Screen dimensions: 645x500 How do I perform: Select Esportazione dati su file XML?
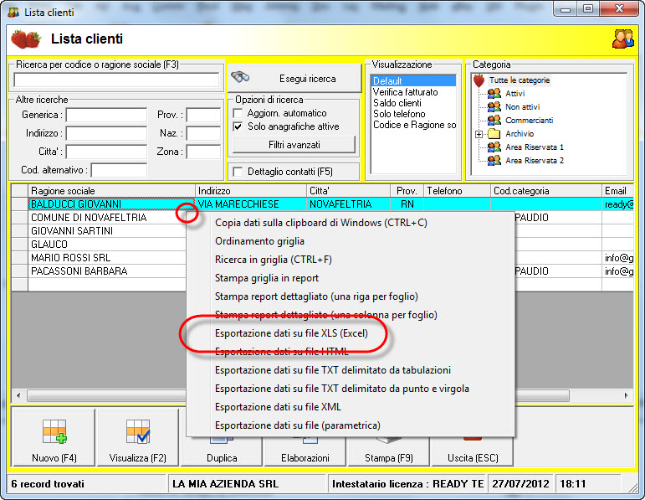pos(278,407)
